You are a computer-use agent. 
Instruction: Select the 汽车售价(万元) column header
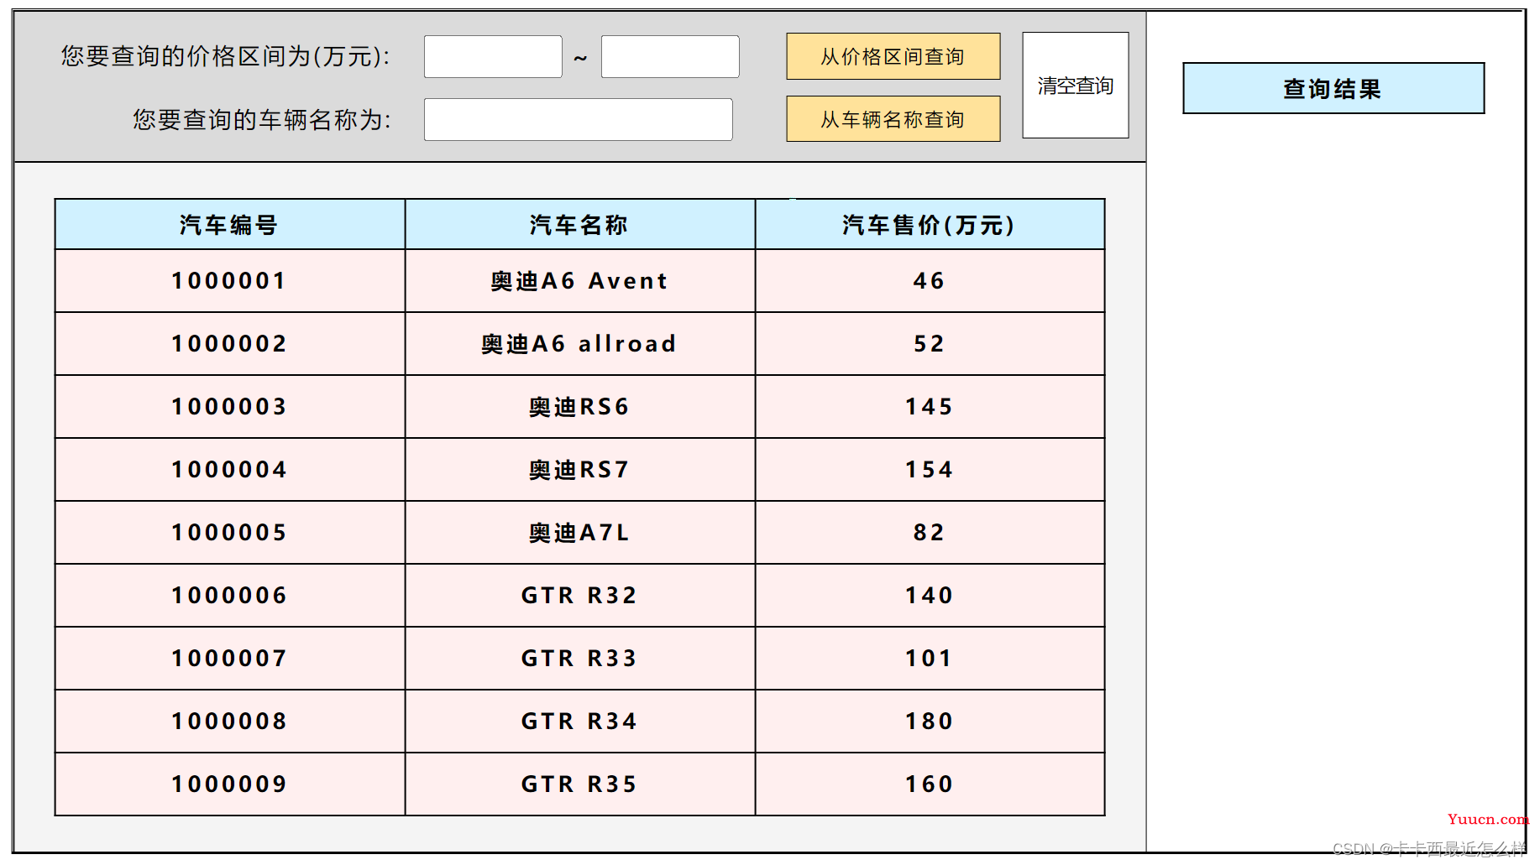click(x=930, y=225)
